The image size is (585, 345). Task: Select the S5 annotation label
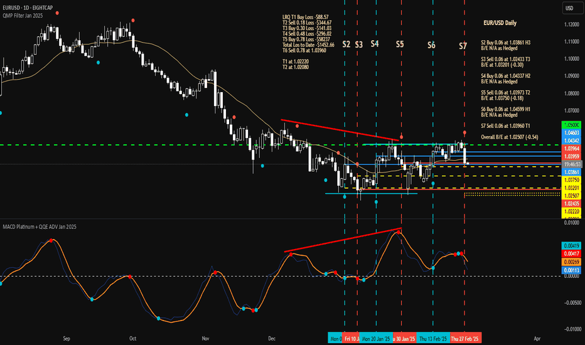(x=400, y=45)
